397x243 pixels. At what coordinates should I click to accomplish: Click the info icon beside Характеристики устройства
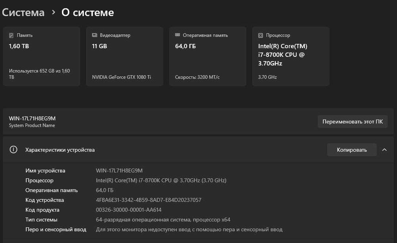coord(13,150)
